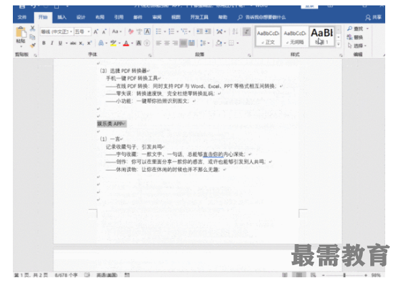Click the Replace icon in editing group
This screenshot has height=282, width=394.
[355, 37]
